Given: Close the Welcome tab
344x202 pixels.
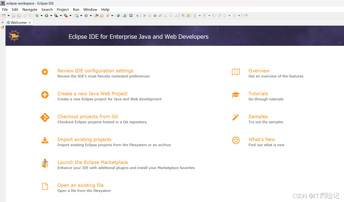Looking at the screenshot, I should pyautogui.click(x=30, y=22).
